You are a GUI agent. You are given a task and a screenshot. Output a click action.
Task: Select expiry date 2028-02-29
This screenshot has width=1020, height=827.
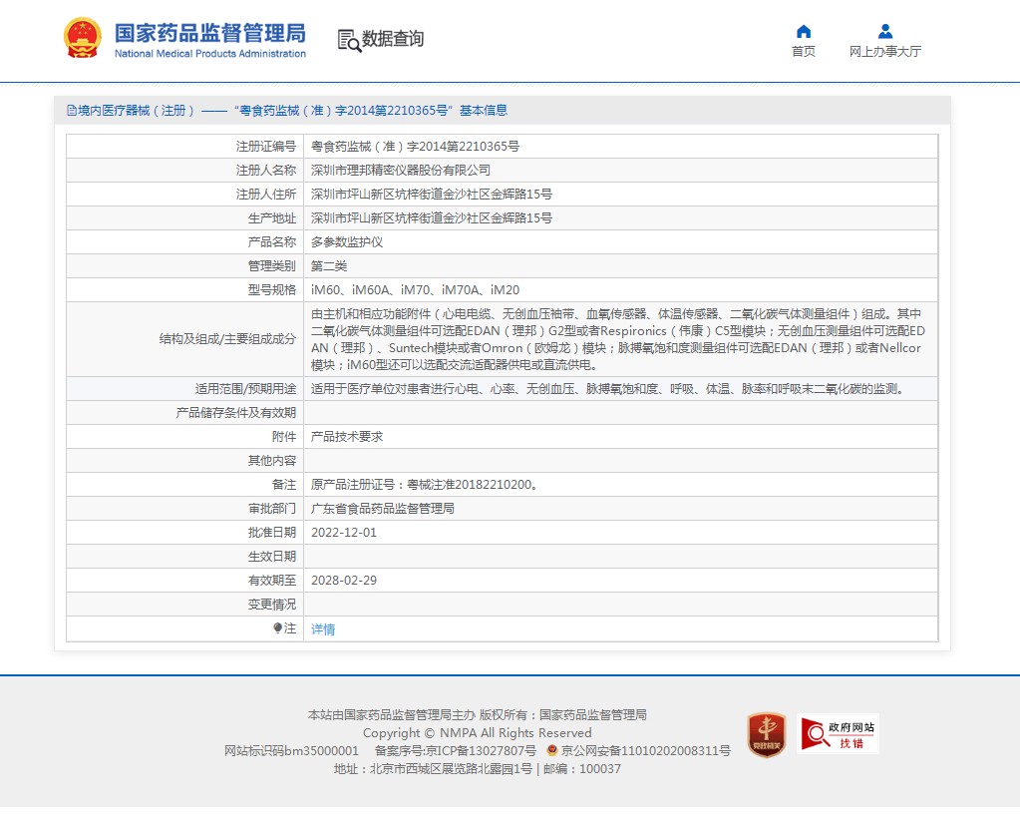[343, 581]
